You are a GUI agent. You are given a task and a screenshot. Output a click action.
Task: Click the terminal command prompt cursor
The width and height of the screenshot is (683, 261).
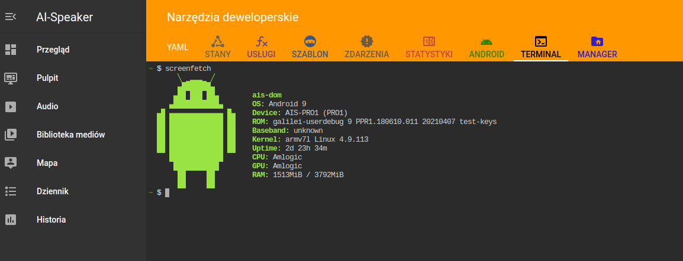pyautogui.click(x=167, y=193)
